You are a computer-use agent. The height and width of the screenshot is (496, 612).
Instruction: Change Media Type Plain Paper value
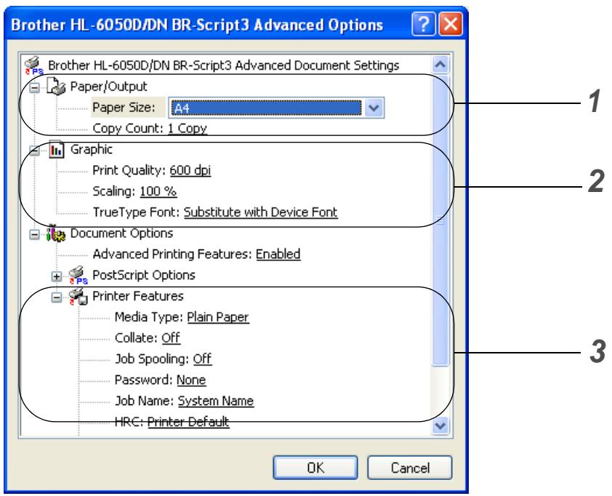click(x=218, y=317)
